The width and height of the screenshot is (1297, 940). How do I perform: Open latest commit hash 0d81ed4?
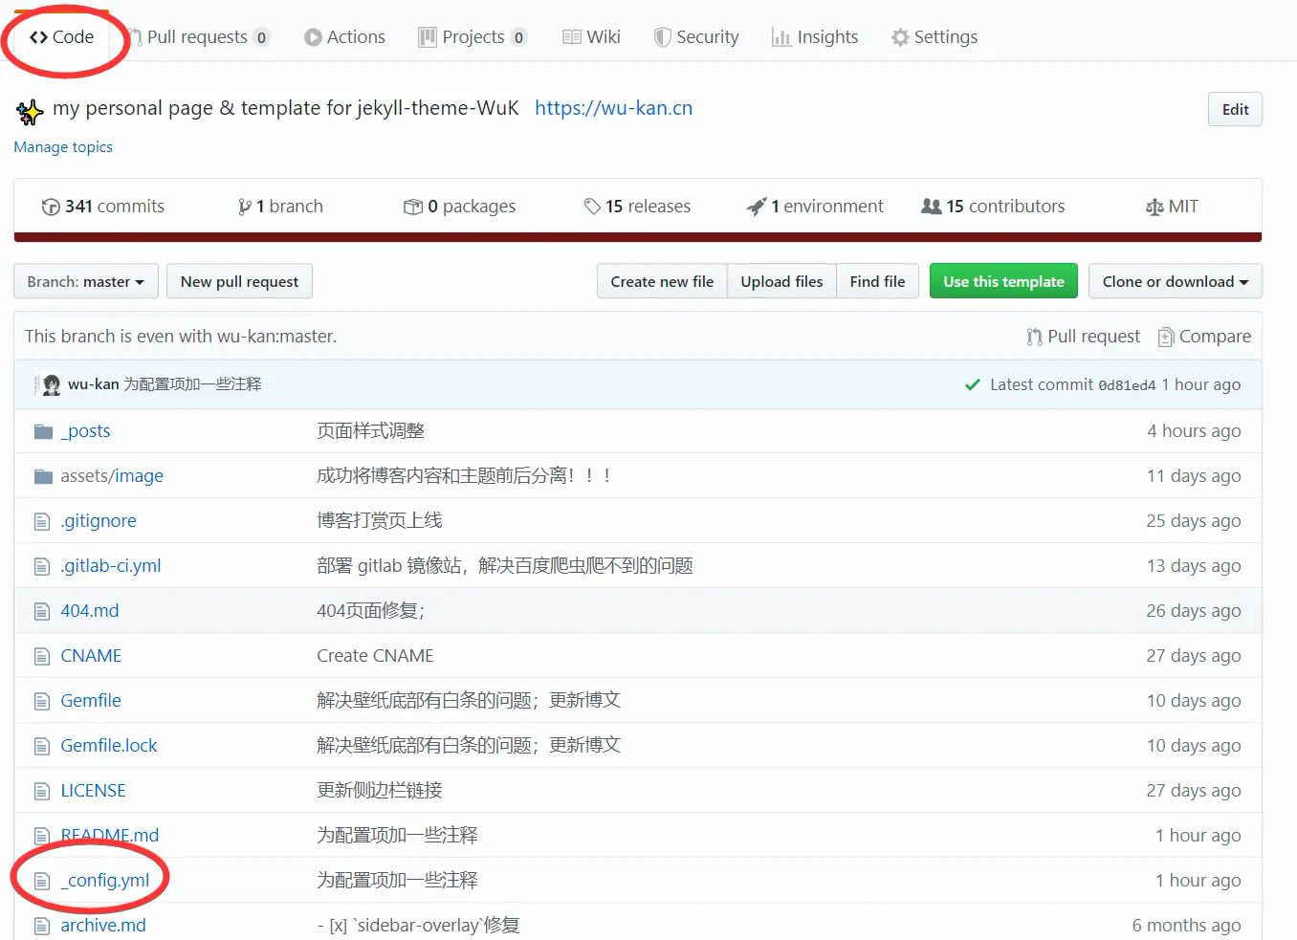point(1127,385)
